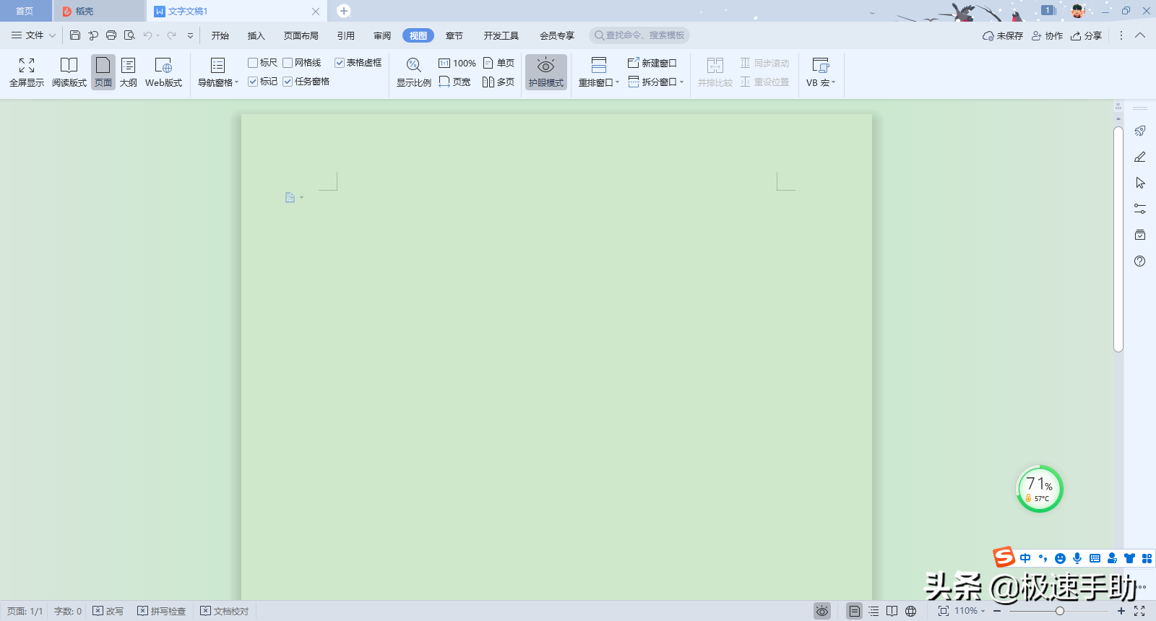Open the Insert ribbon tab
This screenshot has width=1156, height=621.
[256, 35]
